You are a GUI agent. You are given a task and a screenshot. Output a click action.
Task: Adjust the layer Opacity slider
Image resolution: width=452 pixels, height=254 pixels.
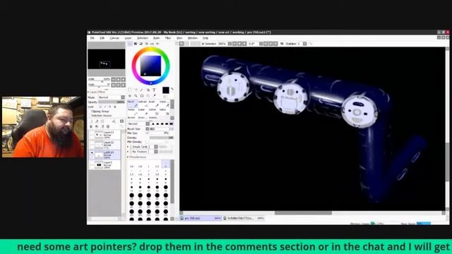pos(112,102)
